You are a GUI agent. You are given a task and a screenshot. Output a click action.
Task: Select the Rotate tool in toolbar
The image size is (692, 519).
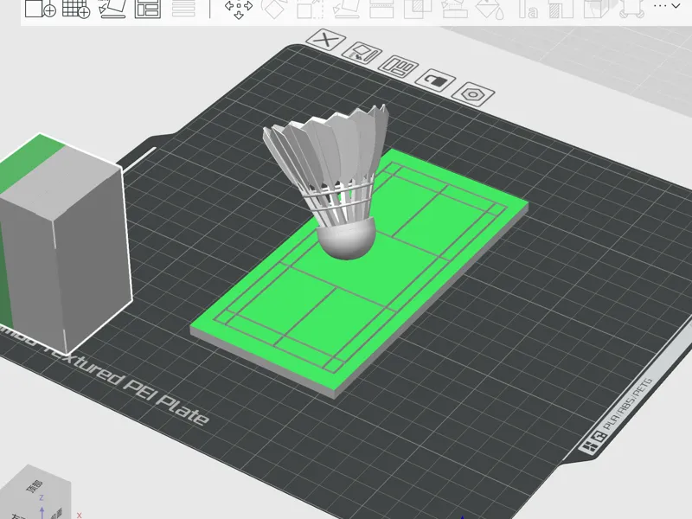pos(273,9)
